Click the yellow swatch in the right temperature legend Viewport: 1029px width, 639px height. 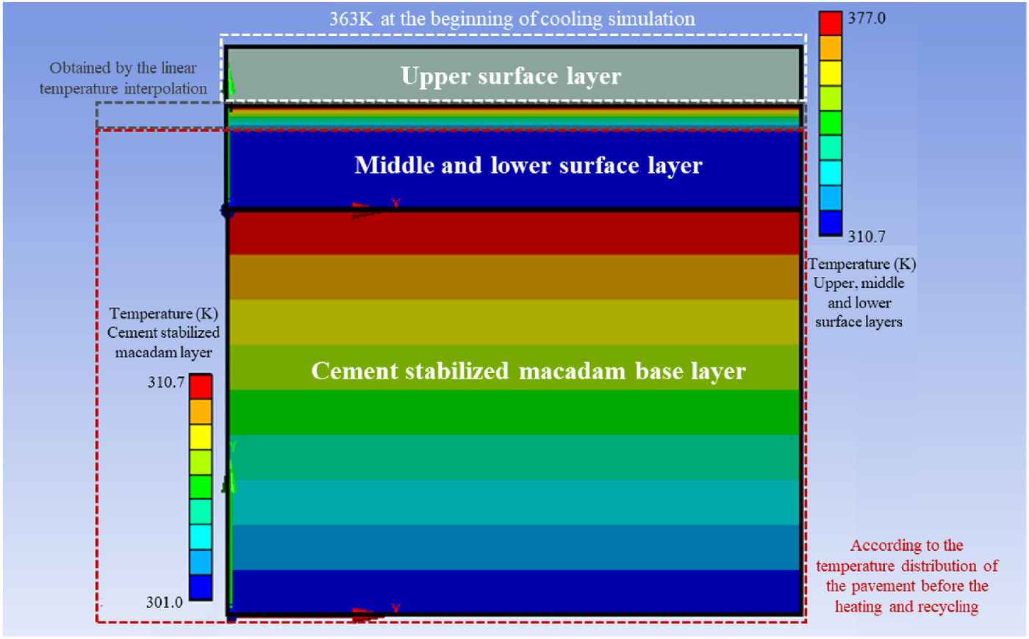(831, 73)
